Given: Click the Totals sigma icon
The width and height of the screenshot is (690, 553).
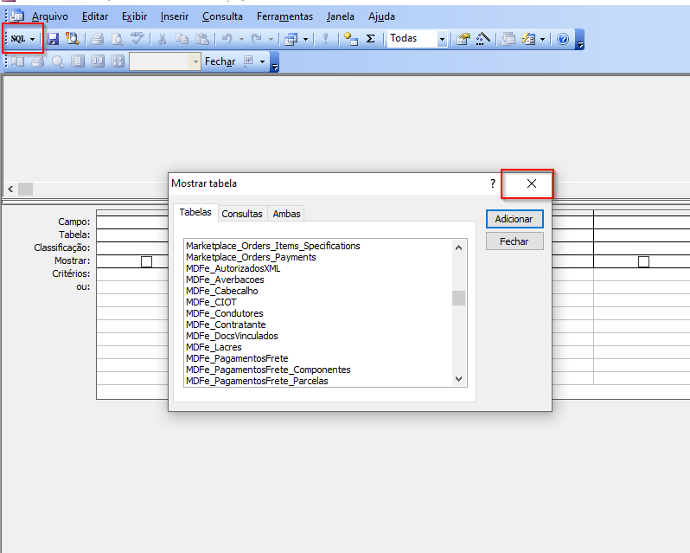Looking at the screenshot, I should (x=371, y=39).
